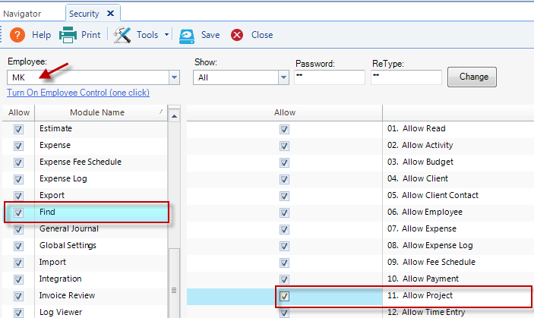
Task: Select the 09. Allow Fee Schedule text
Action: (431, 262)
